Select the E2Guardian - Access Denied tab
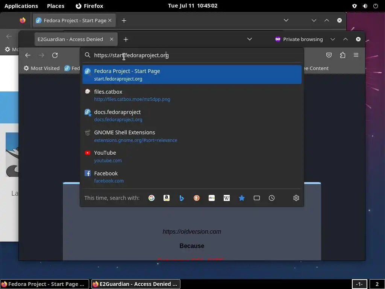The image size is (385, 289). (76, 39)
